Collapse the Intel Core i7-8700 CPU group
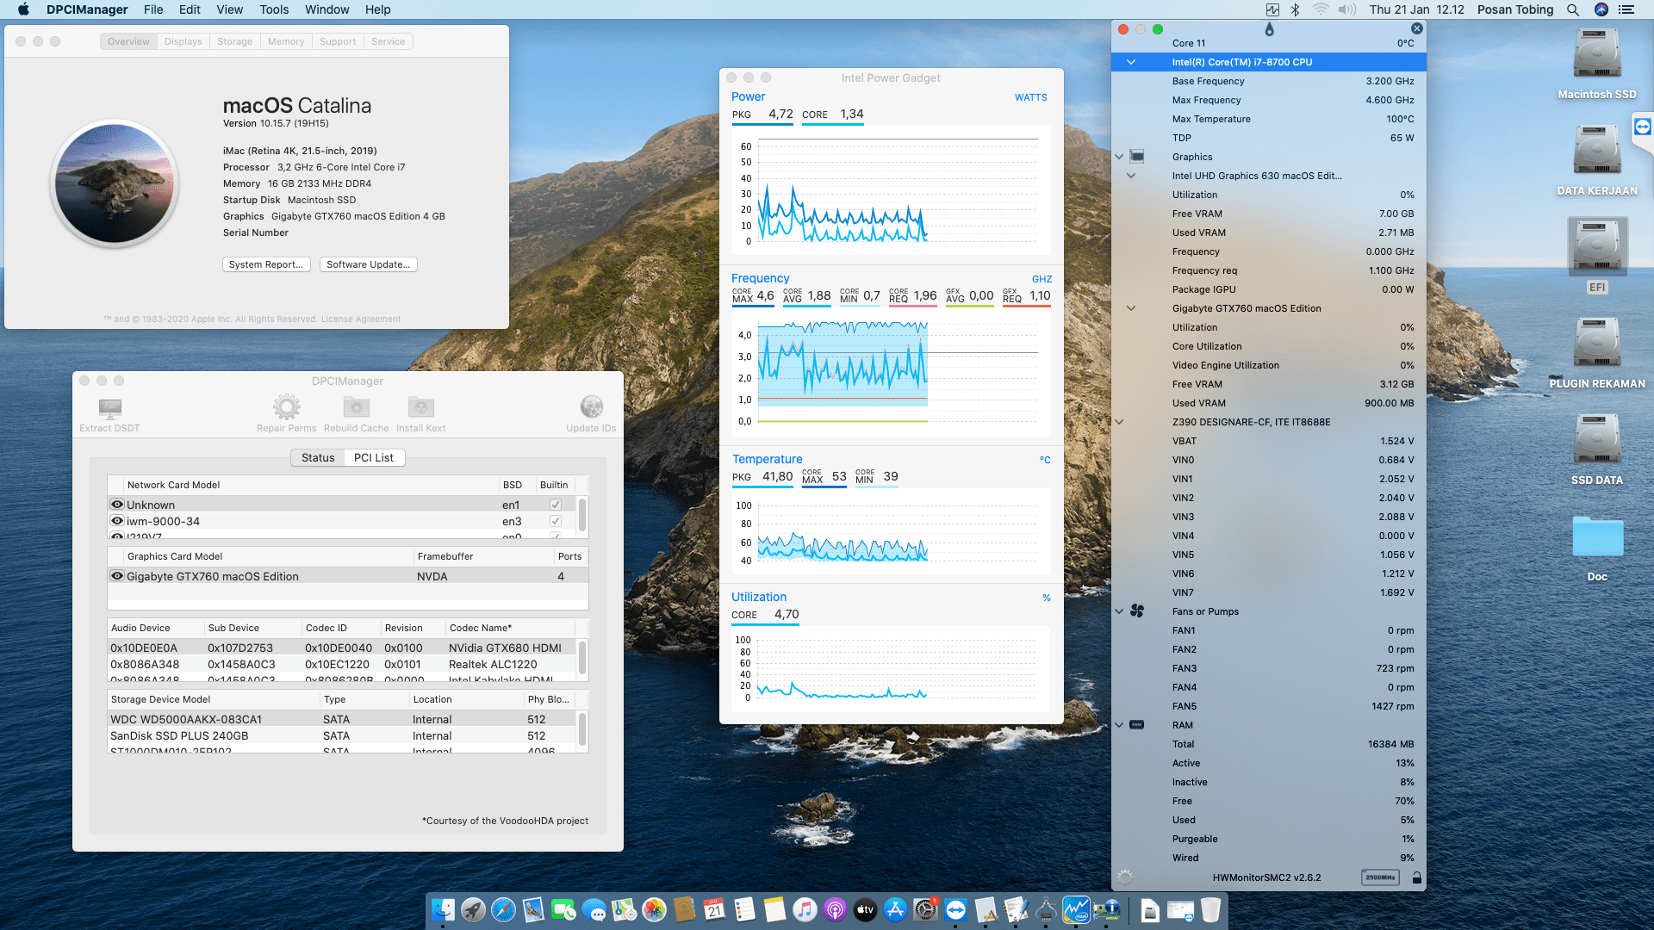The image size is (1654, 930). tap(1131, 62)
